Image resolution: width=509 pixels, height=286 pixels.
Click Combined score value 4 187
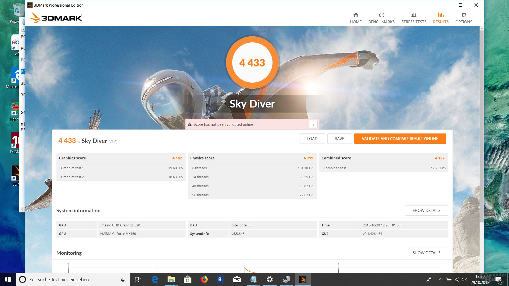(x=440, y=158)
